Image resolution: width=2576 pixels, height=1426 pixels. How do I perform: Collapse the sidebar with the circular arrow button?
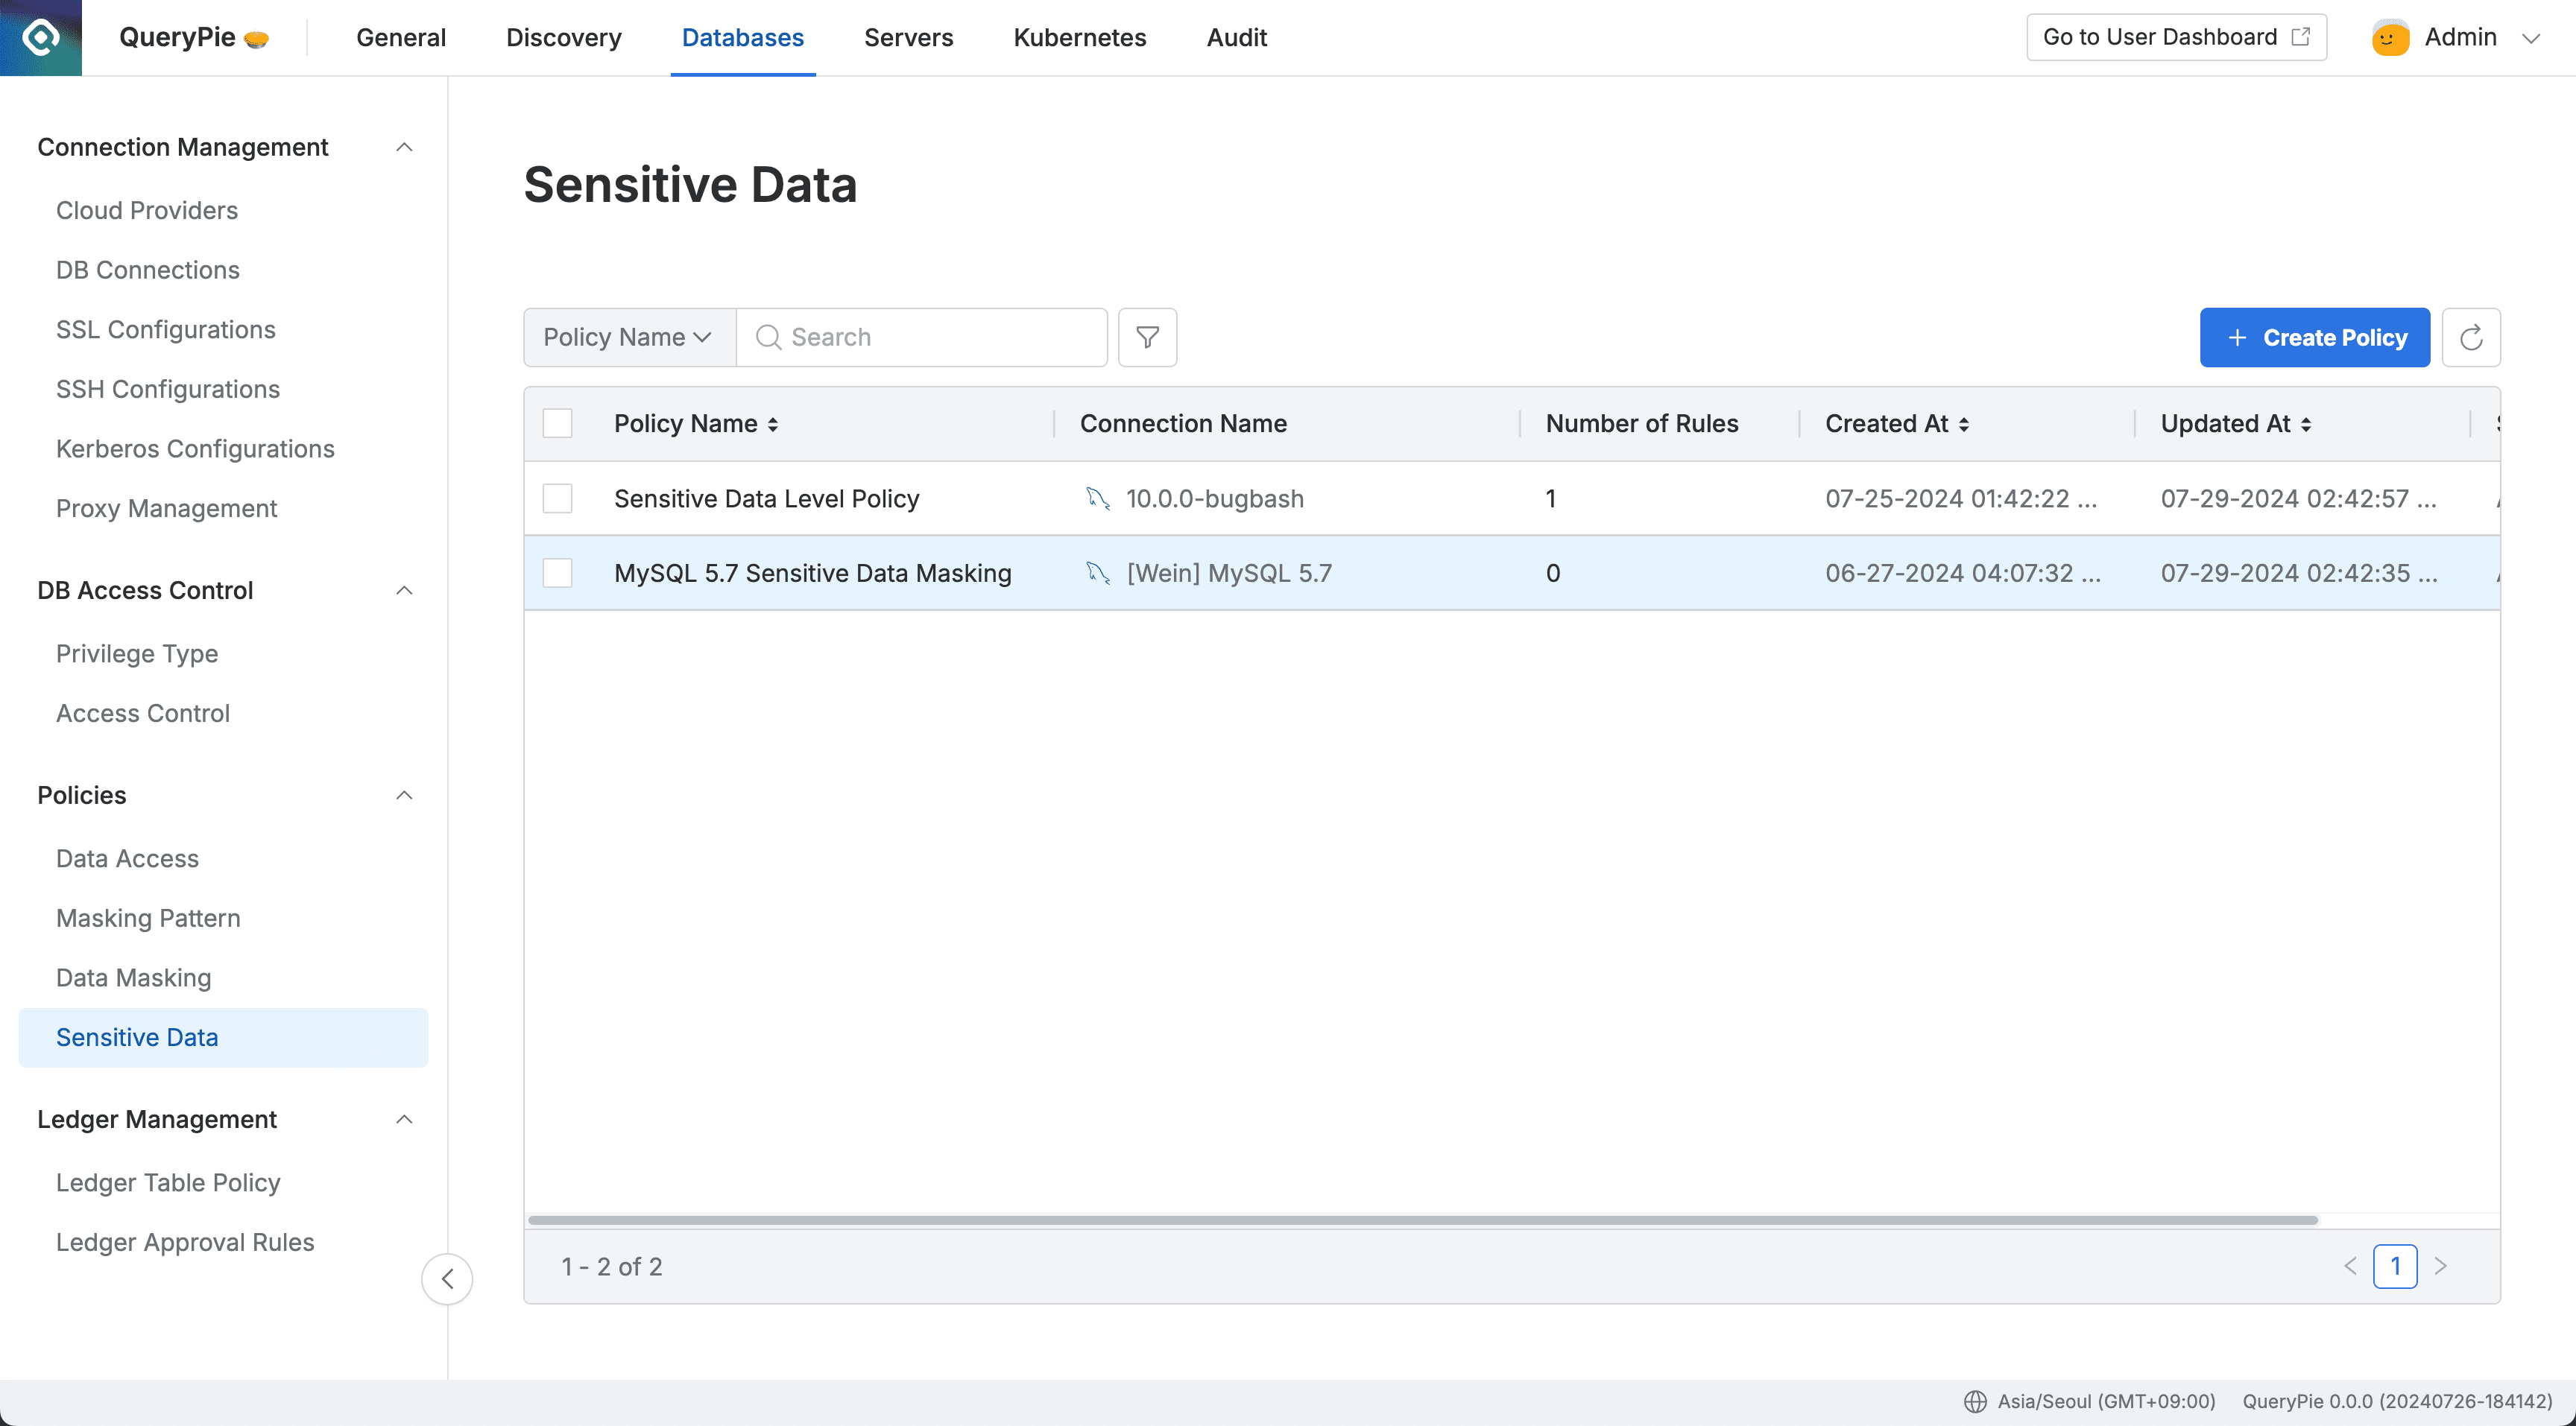[447, 1279]
